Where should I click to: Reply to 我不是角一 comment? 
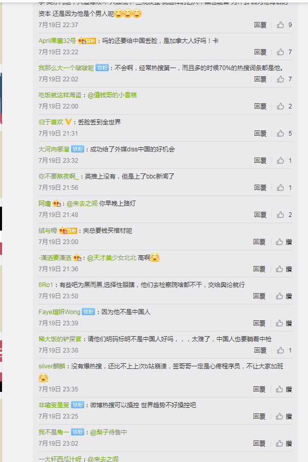click(259, 444)
